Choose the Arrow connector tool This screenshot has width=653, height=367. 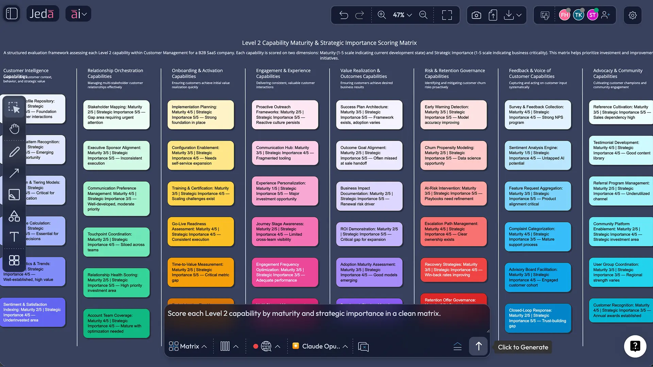pyautogui.click(x=14, y=173)
